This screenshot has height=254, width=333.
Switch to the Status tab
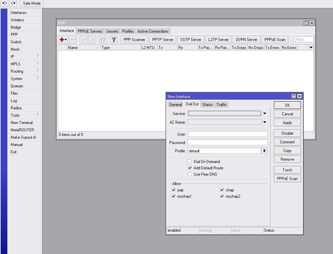click(207, 105)
